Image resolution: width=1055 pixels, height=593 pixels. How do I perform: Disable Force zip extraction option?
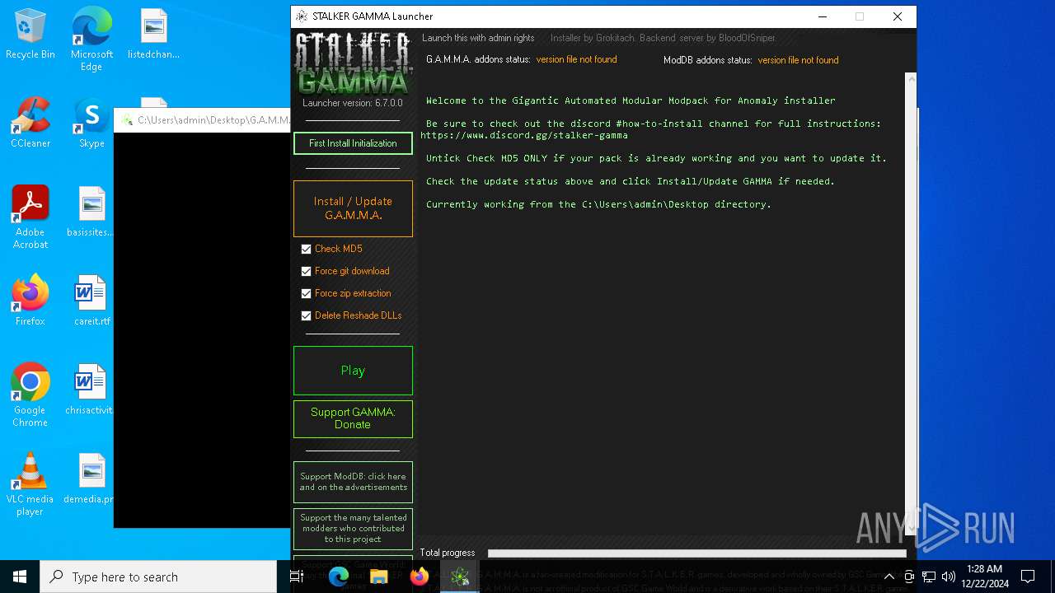[307, 293]
